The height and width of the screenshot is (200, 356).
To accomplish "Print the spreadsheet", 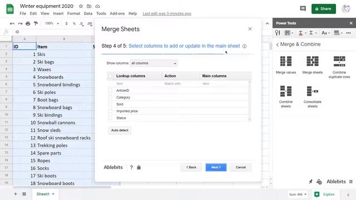I will 28,23.
